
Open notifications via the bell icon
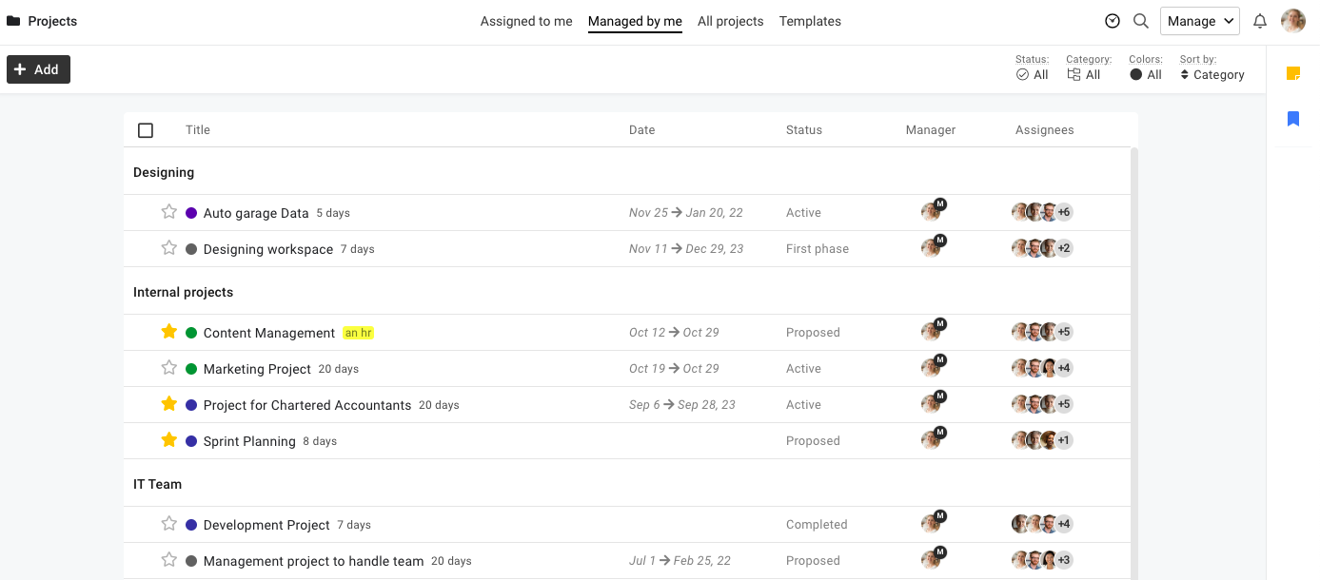coord(1259,20)
